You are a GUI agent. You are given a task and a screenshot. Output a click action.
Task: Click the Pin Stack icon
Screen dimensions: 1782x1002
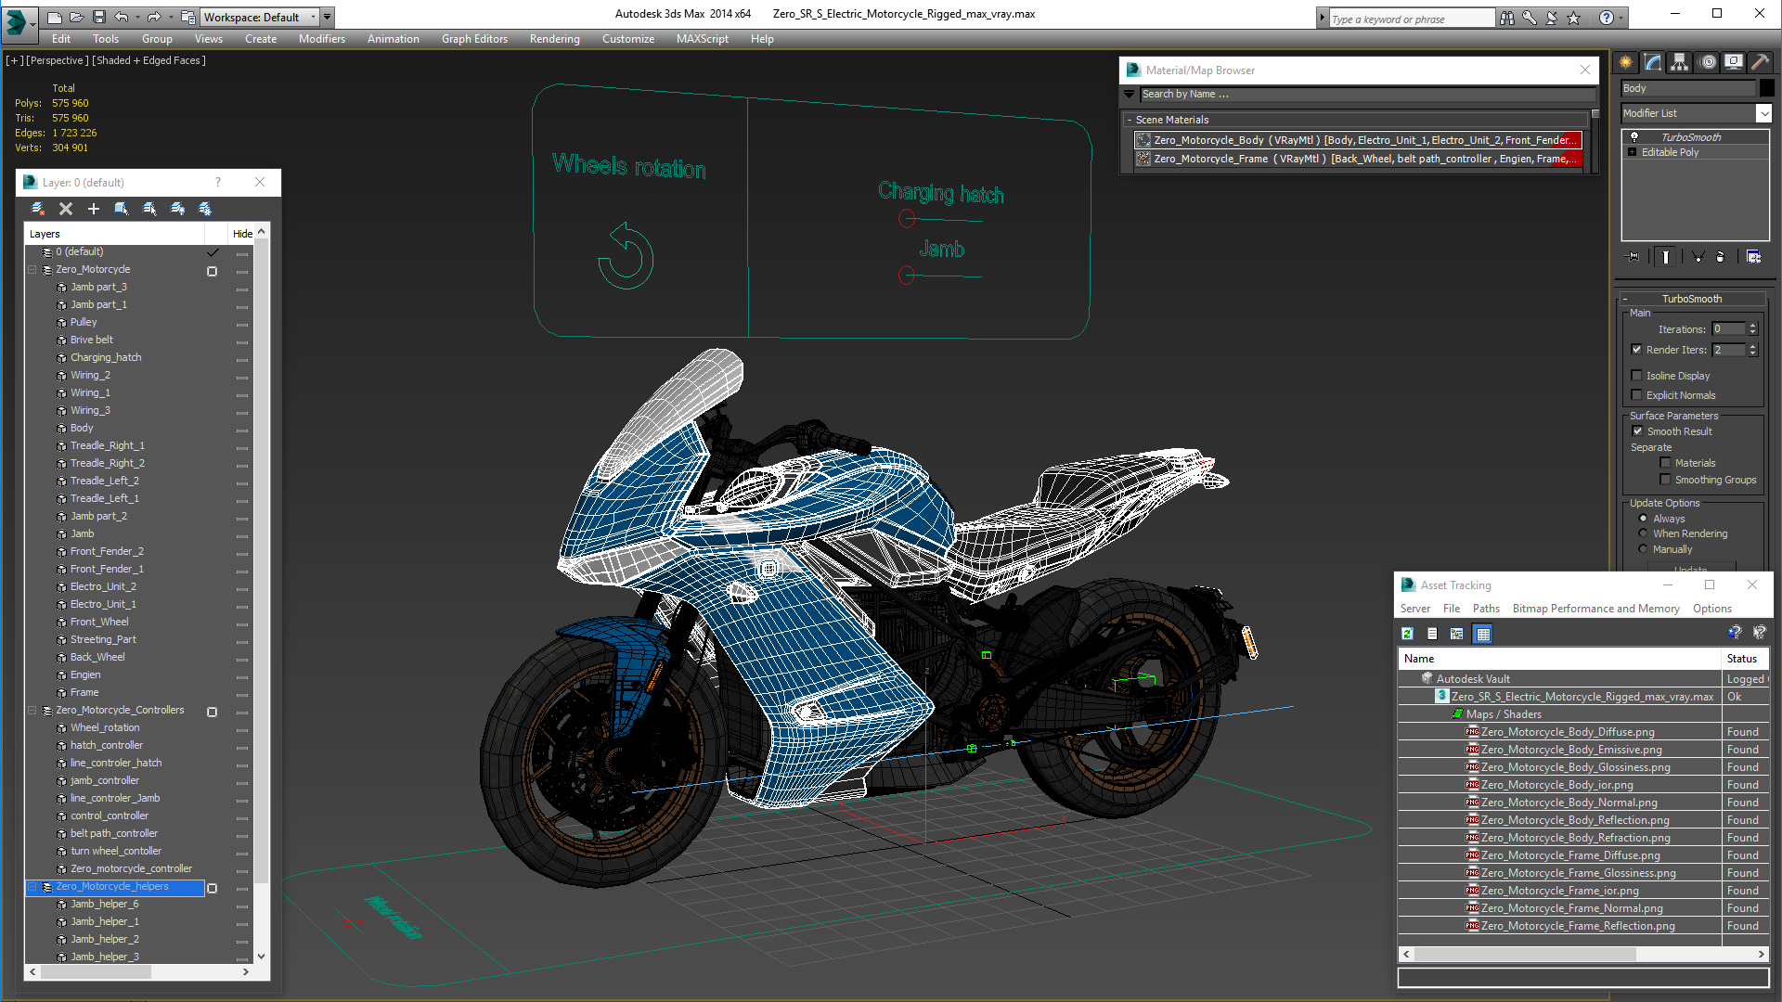pyautogui.click(x=1634, y=257)
